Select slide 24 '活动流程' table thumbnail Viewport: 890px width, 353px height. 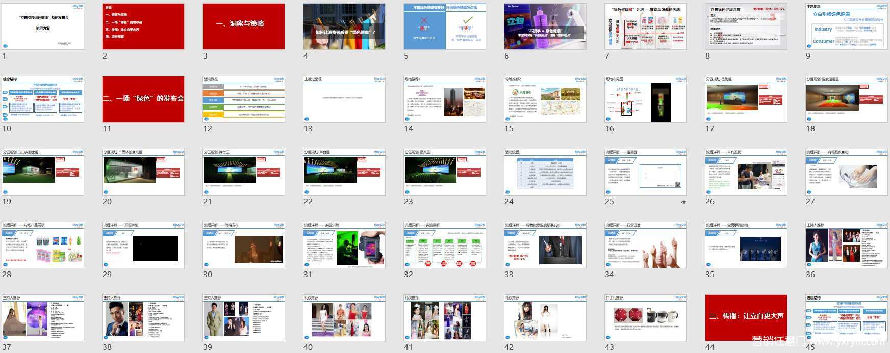(x=545, y=172)
